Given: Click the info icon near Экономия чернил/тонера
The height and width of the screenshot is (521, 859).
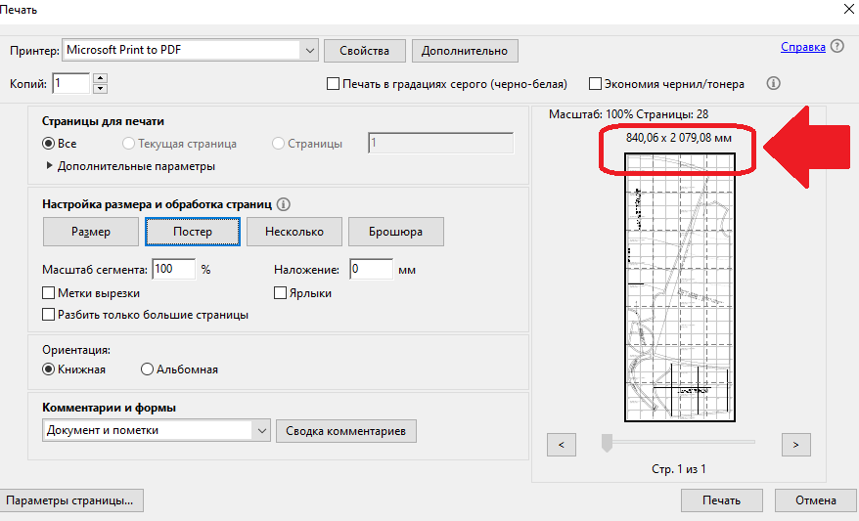Looking at the screenshot, I should tap(773, 84).
